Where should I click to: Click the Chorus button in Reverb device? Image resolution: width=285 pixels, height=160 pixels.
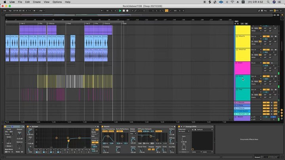159,131
